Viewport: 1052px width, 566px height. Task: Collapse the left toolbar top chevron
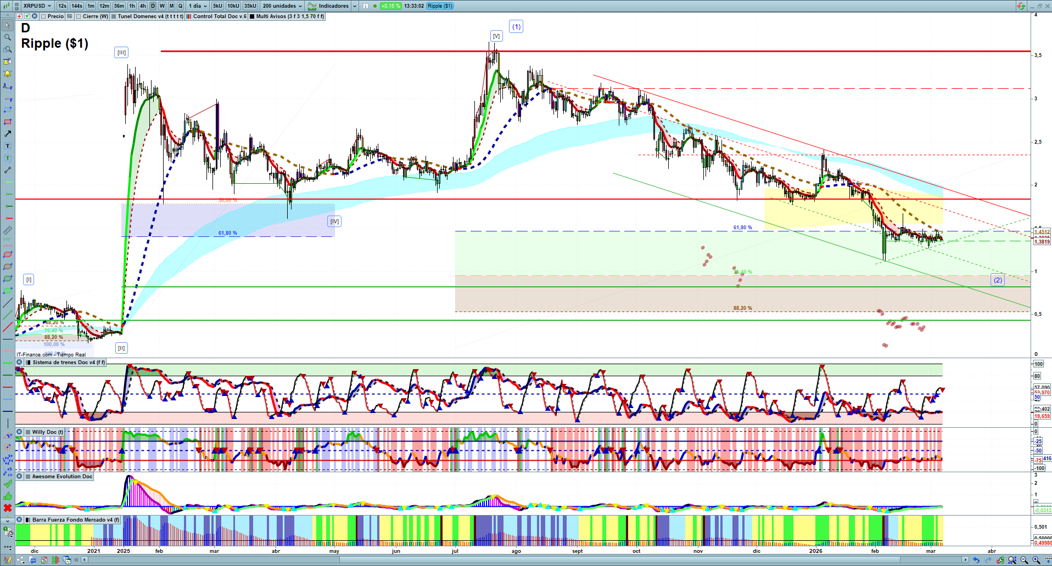pyautogui.click(x=8, y=16)
